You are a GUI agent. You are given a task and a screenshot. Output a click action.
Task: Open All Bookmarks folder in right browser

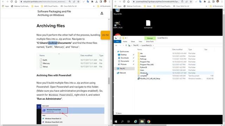(217, 6)
